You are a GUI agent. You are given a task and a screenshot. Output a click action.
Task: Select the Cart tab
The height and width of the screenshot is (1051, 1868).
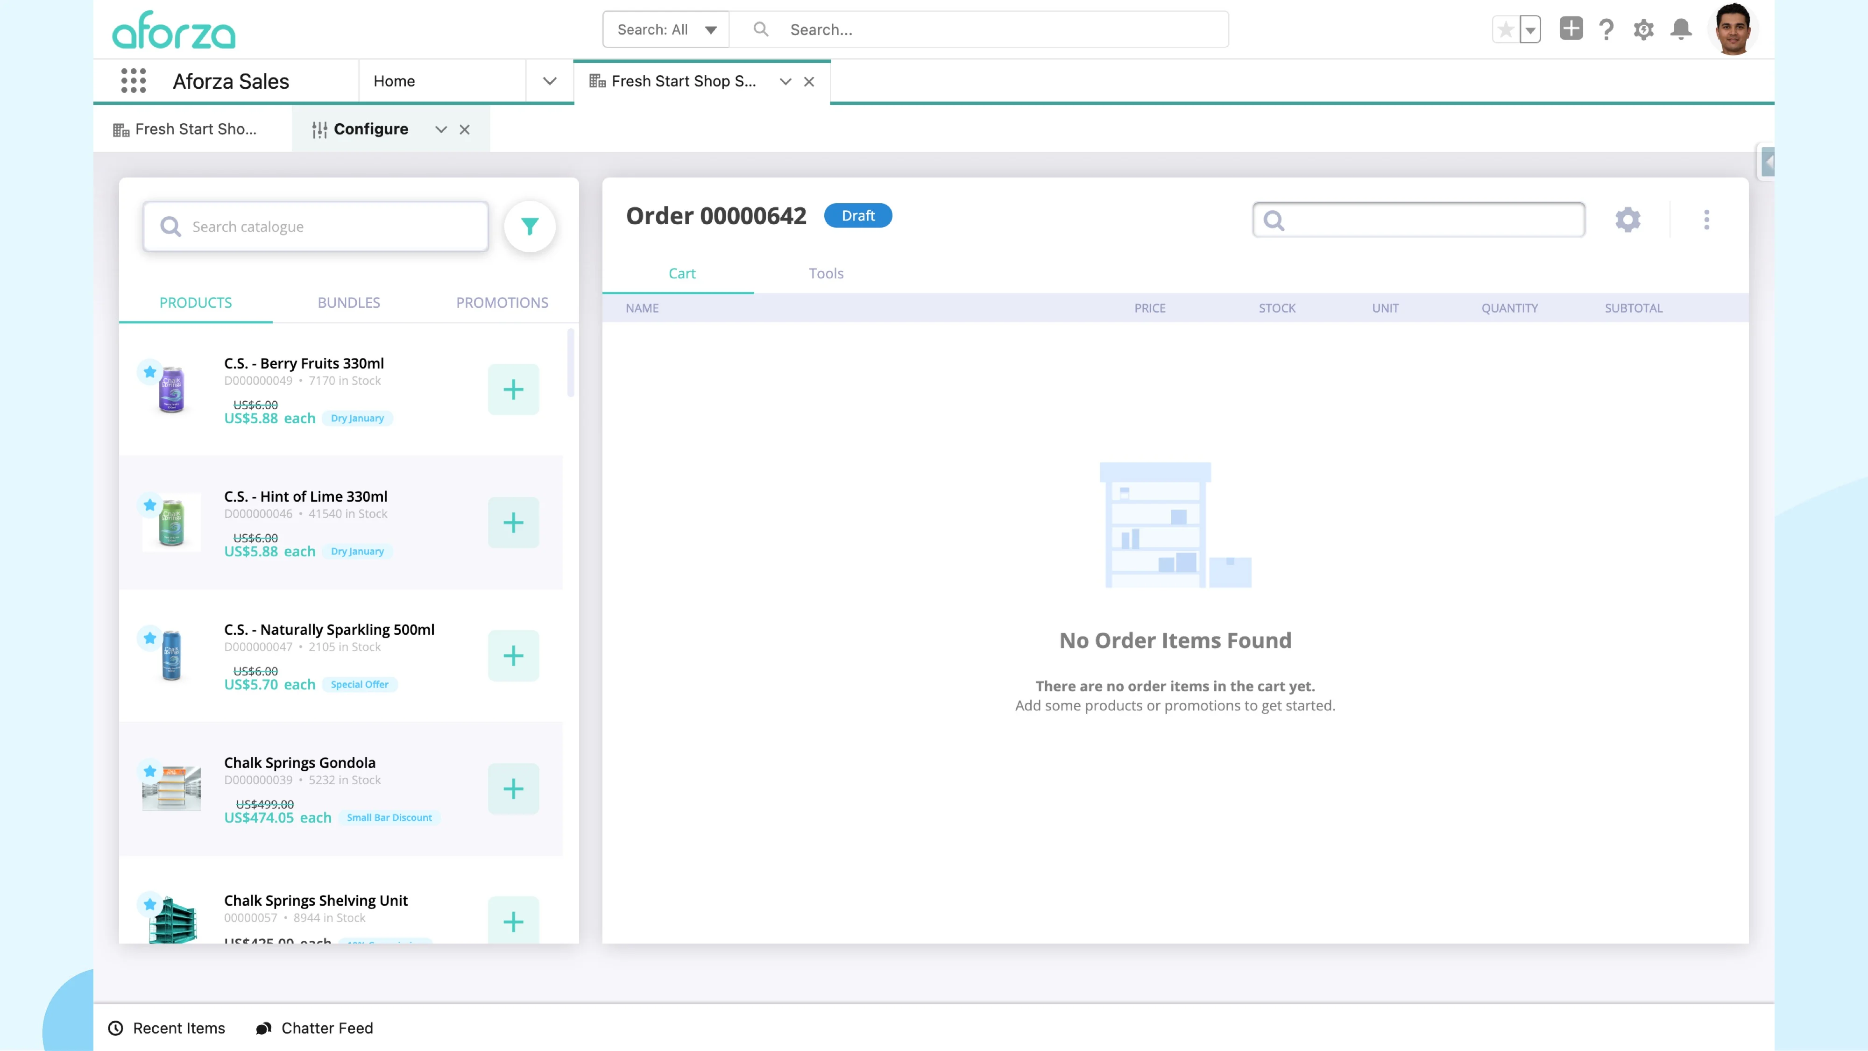[682, 273]
